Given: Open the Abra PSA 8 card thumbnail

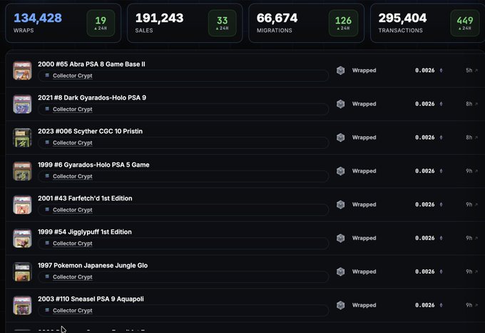Looking at the screenshot, I should (22, 71).
